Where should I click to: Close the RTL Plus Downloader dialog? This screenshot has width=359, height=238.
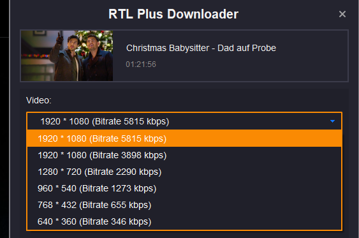coord(342,14)
